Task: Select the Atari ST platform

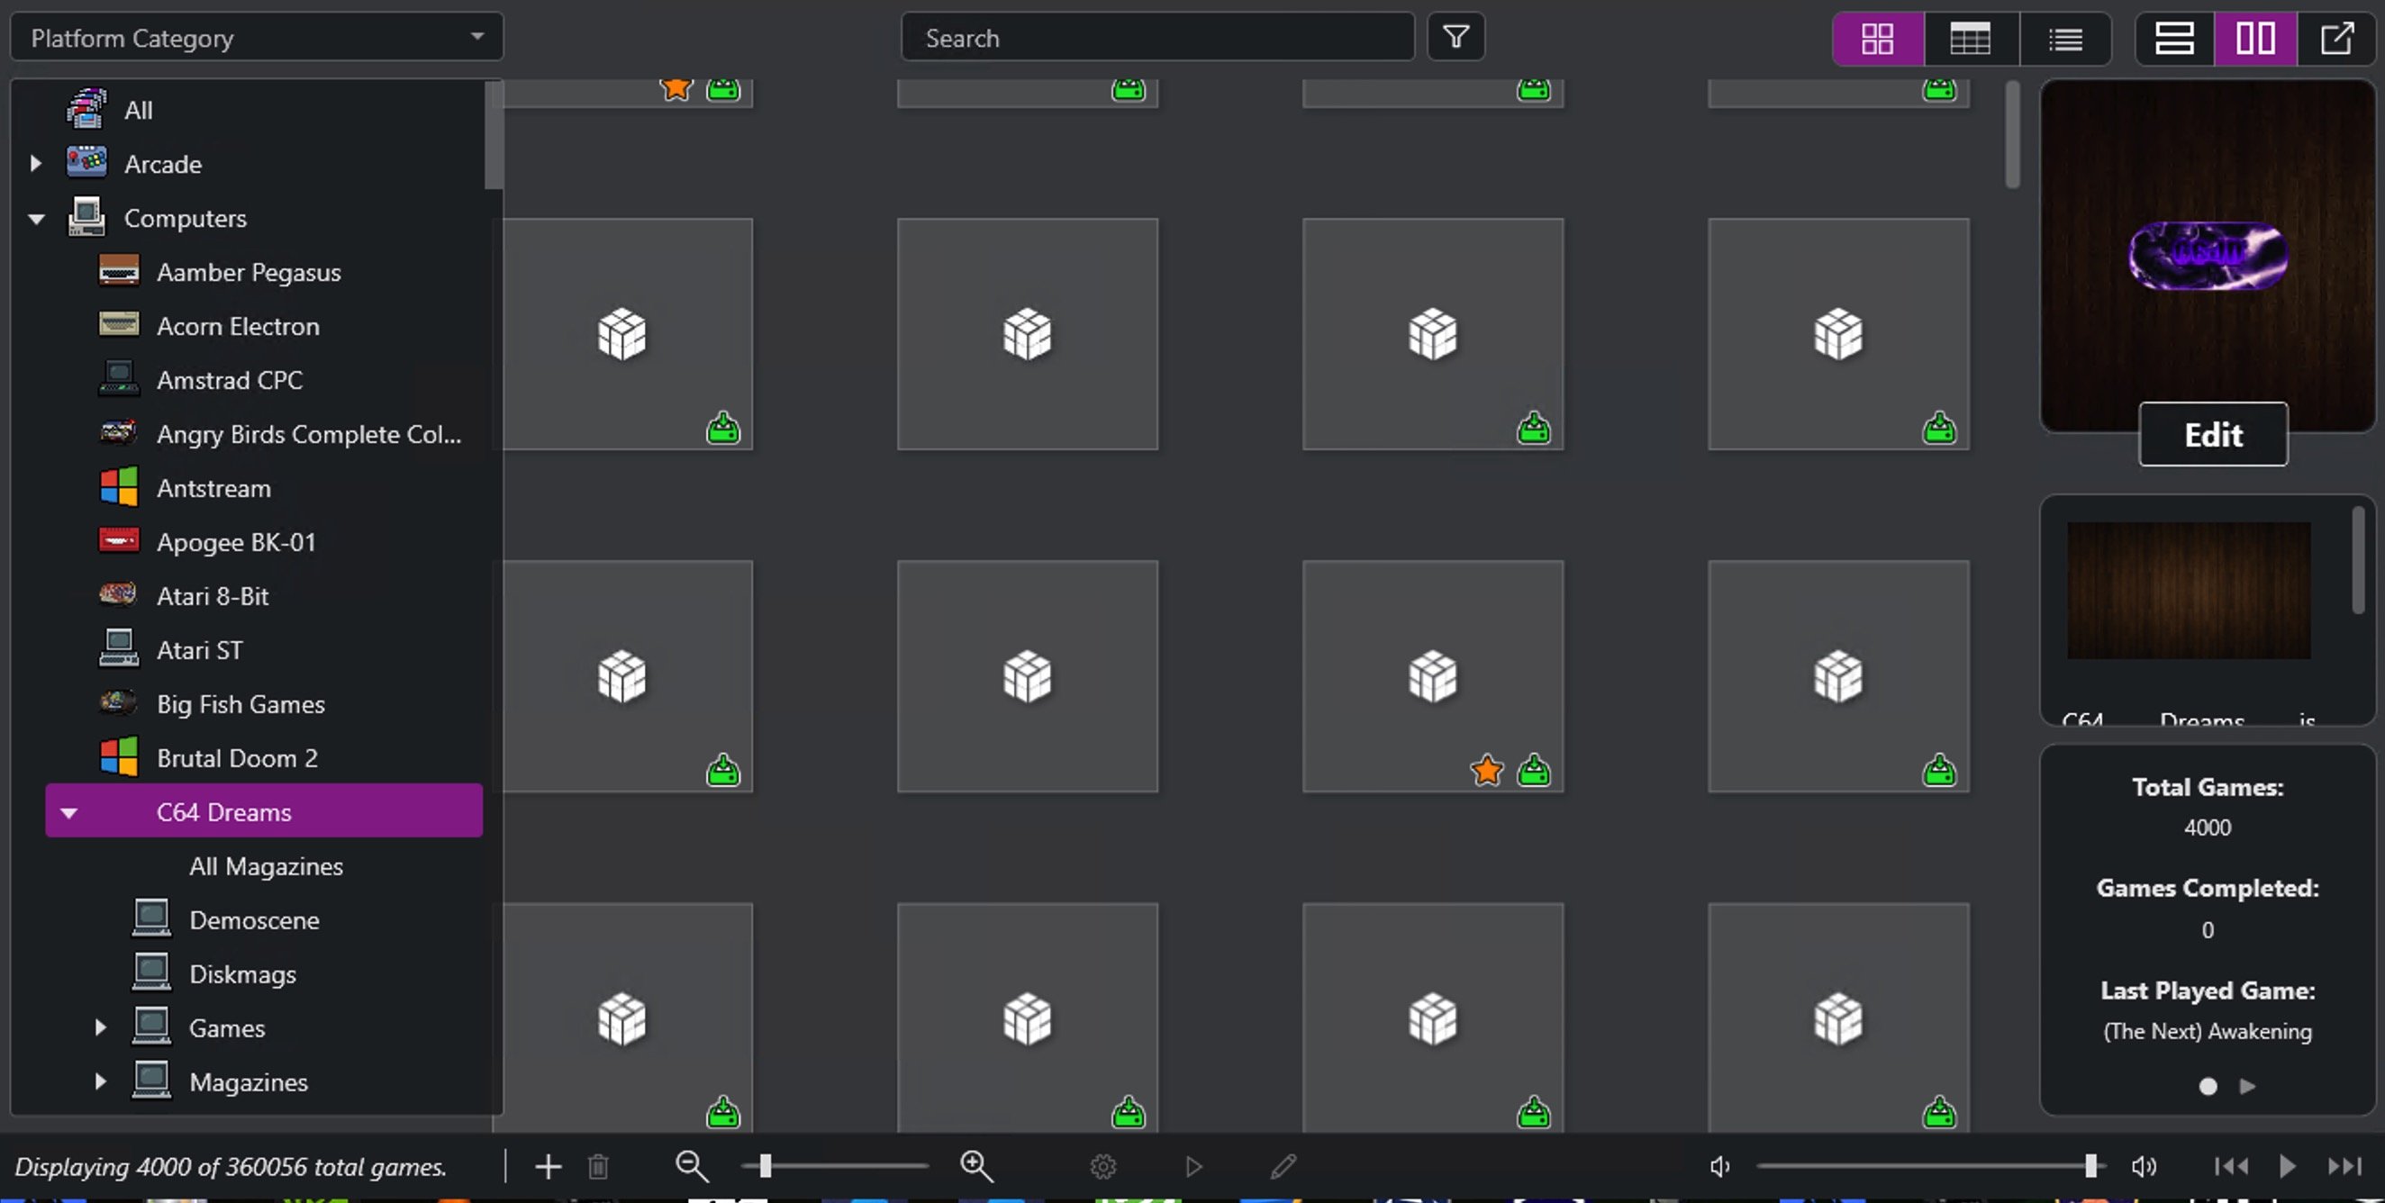Action: pos(199,650)
